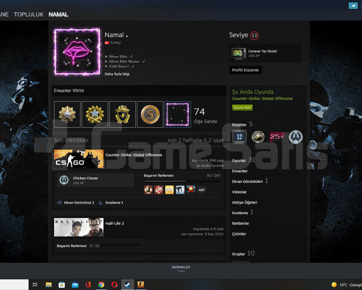Show the '+87' remaining achievements
The height and width of the screenshot is (290, 362).
point(201,190)
